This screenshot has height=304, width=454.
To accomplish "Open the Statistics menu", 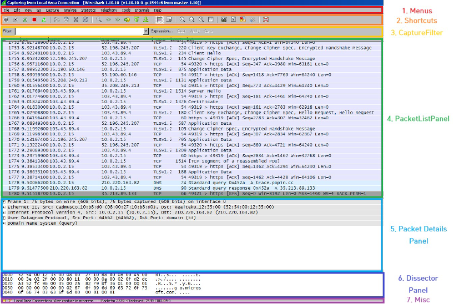I will [x=88, y=10].
